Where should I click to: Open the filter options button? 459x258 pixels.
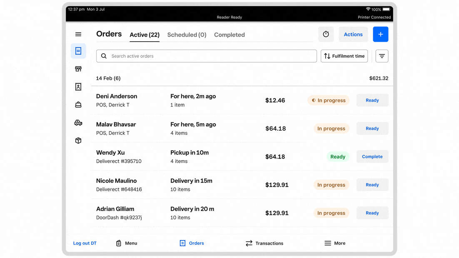[x=382, y=56]
